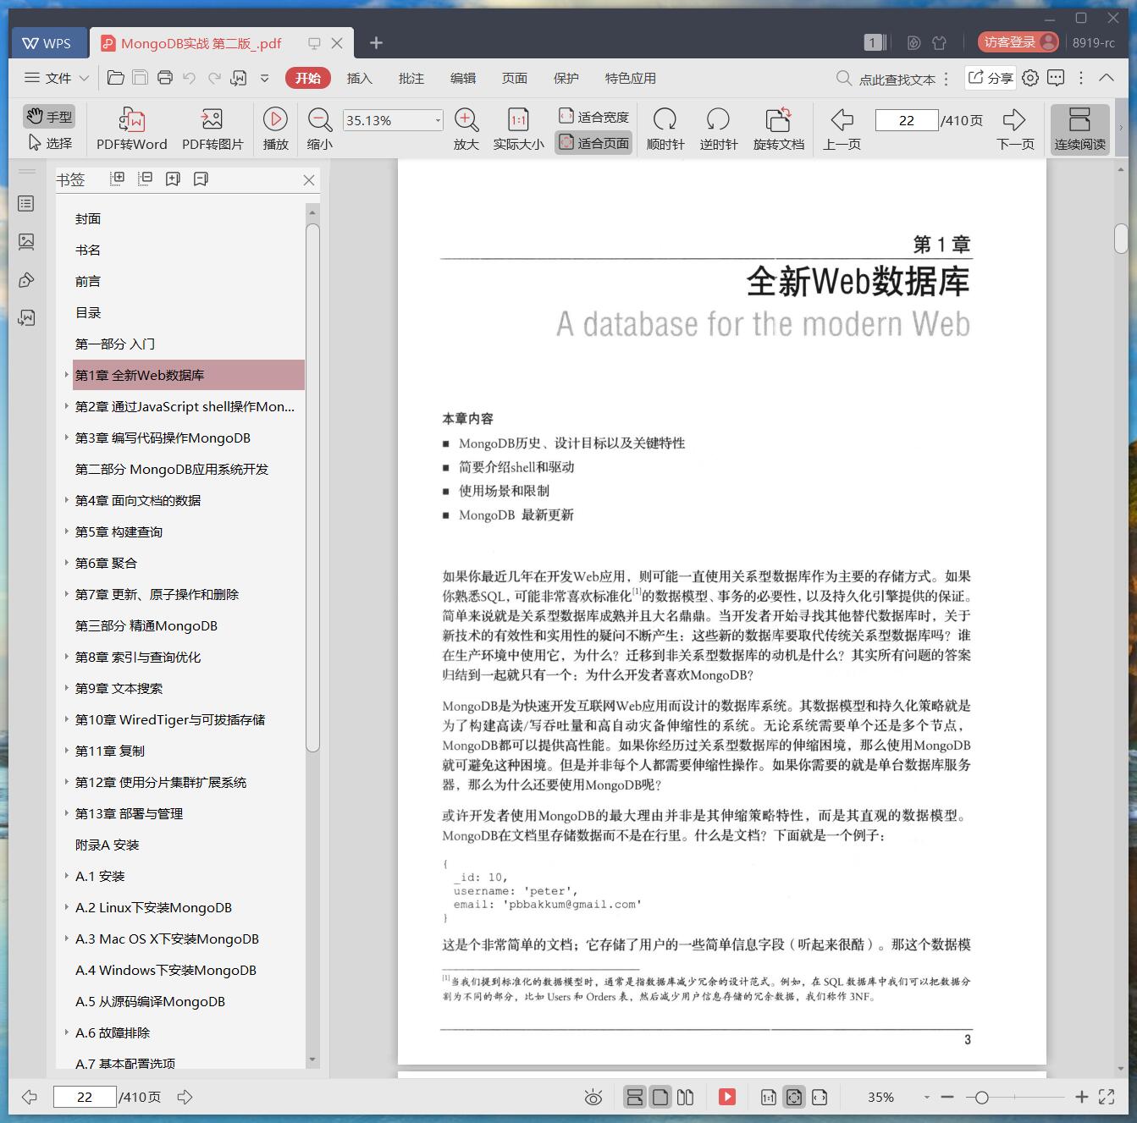Toggle eye protection mode icon
Image resolution: width=1137 pixels, height=1123 pixels.
[x=593, y=1098]
